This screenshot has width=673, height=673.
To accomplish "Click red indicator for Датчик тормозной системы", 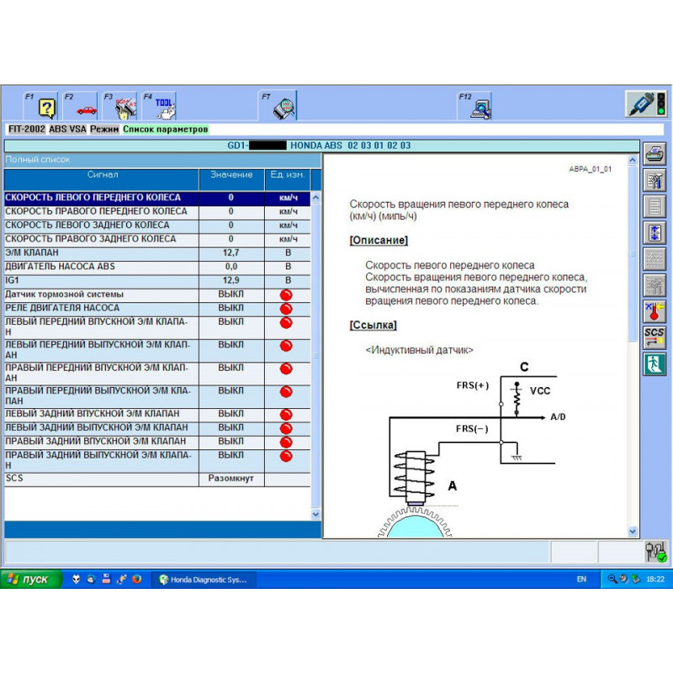I will (286, 295).
